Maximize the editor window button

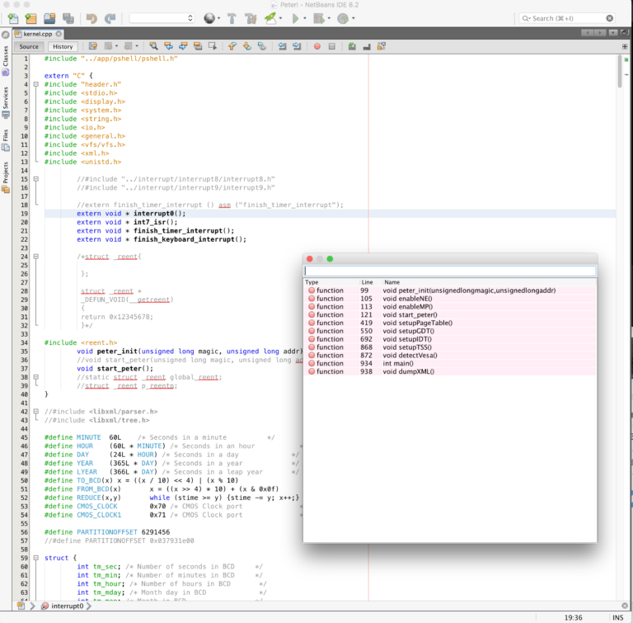pyautogui.click(x=625, y=33)
